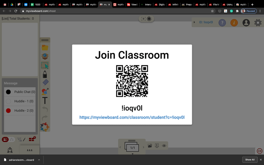Screen dimensions: 264x165
Task: Grab the main toolbar drag handle
Action: pos(45,40)
